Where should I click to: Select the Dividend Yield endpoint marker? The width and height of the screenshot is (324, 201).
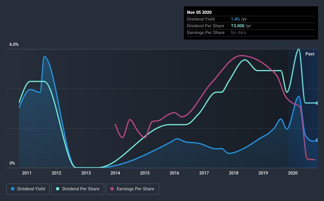(x=317, y=140)
